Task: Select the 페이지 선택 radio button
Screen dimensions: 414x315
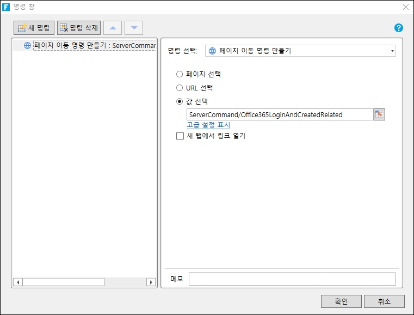Action: (x=180, y=74)
